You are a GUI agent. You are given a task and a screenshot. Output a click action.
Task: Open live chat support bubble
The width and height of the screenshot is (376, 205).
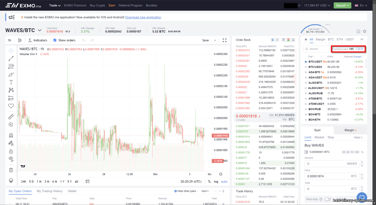tap(362, 197)
